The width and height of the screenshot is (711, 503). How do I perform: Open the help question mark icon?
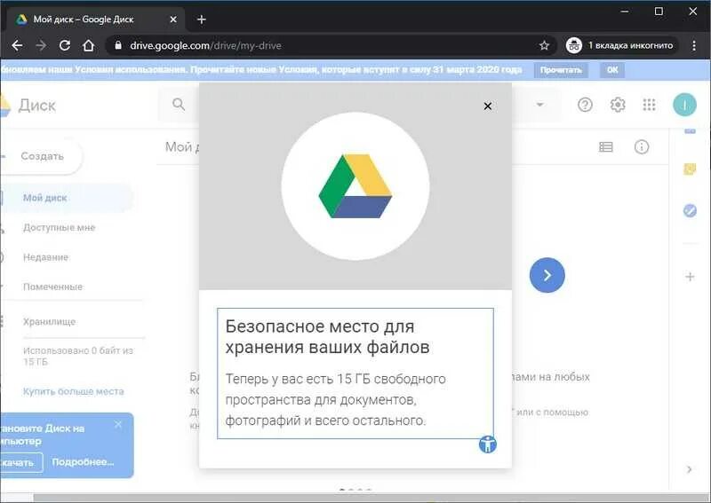coord(585,105)
